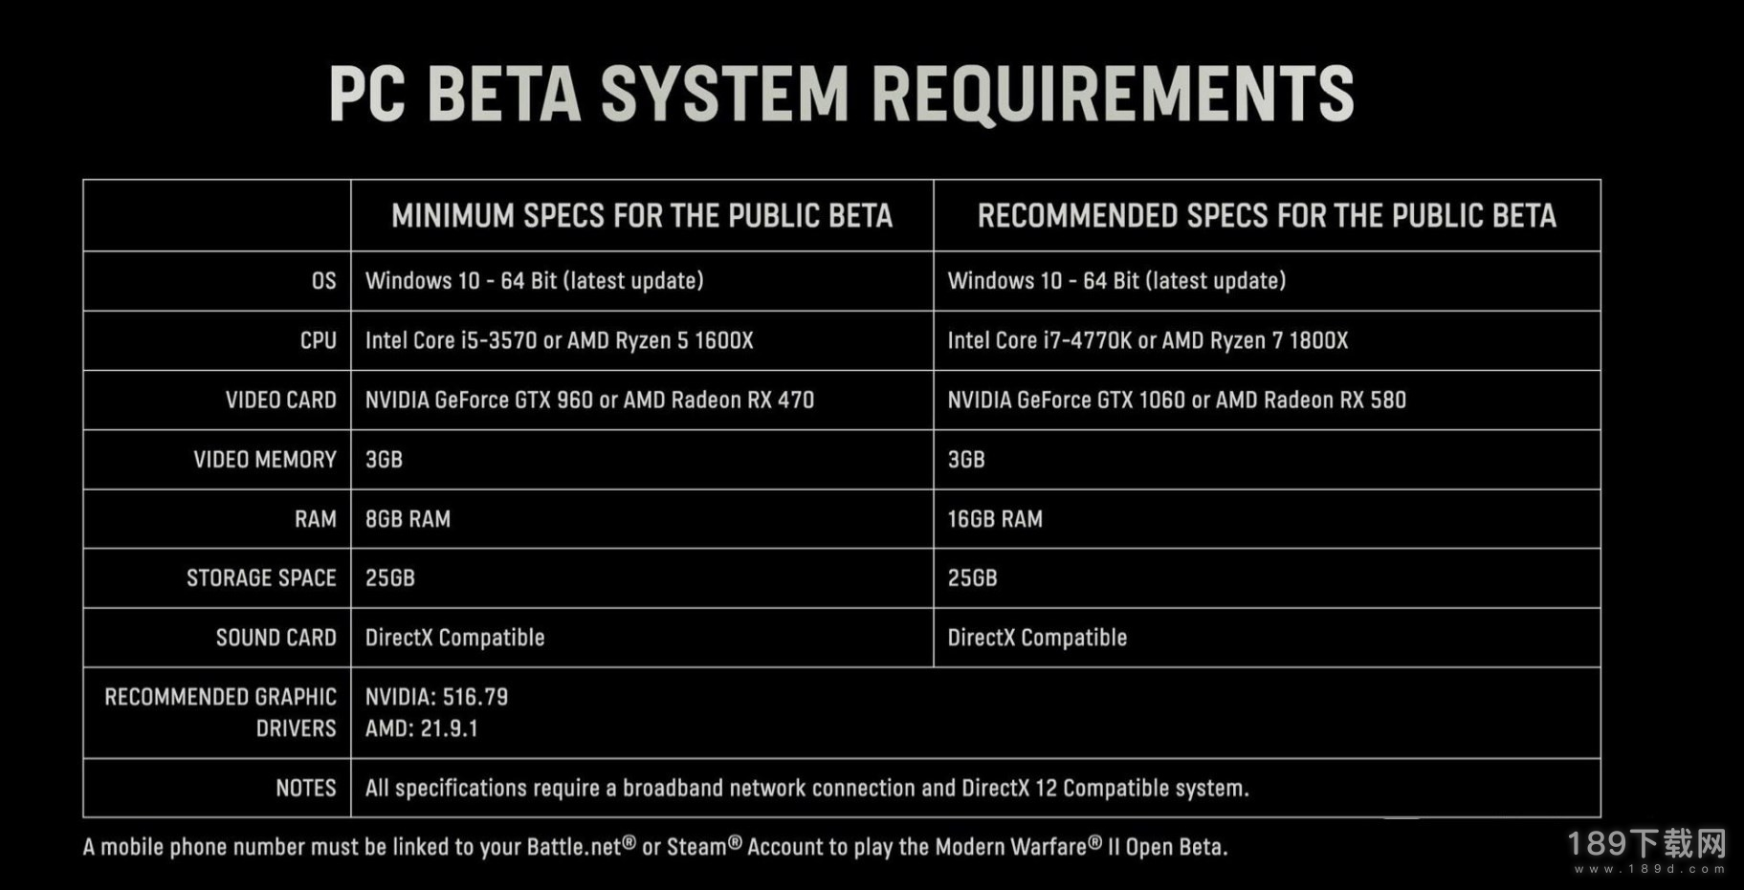Click the CPU row label

coord(318,340)
